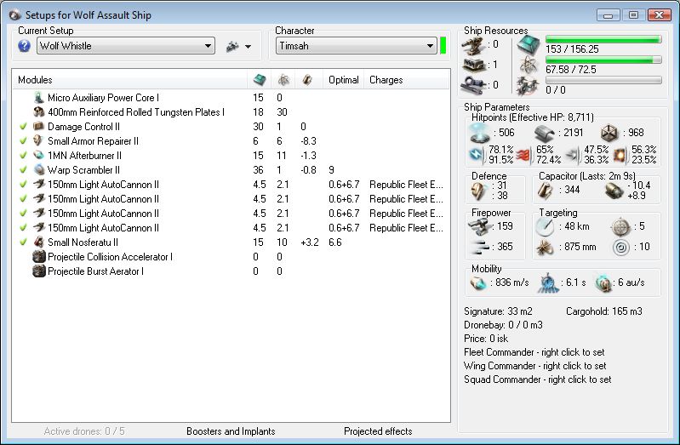Click the Defence tank icon
The image size is (680, 445).
tap(479, 191)
